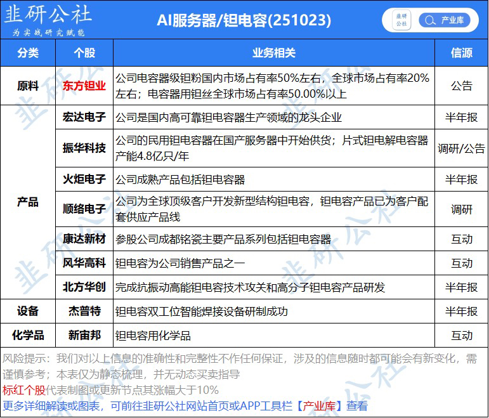The width and height of the screenshot is (489, 418).
Task: Click 东方钽业 description about 钽粉 market share
Action: tap(272, 86)
